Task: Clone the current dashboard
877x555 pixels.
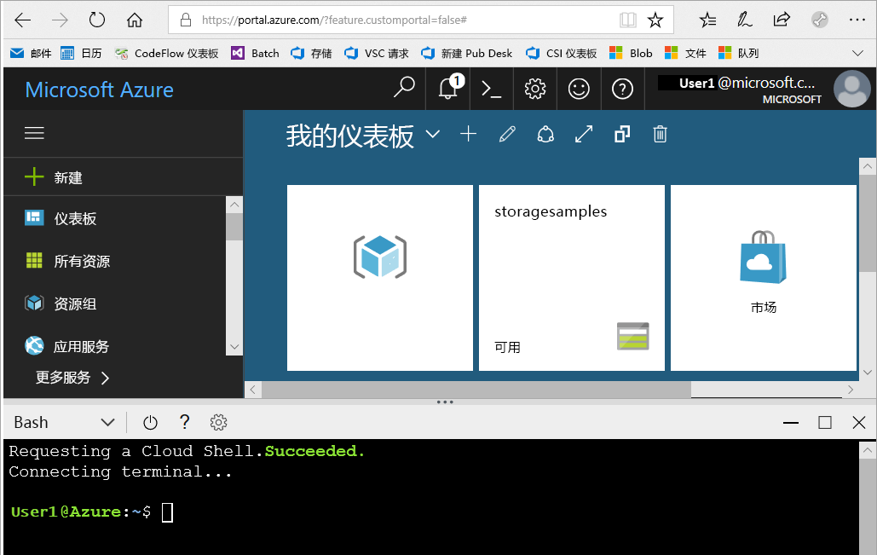Action: (621, 134)
